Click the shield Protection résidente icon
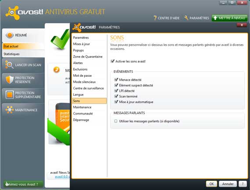Viewport: 250px width, 190px height. (10, 79)
